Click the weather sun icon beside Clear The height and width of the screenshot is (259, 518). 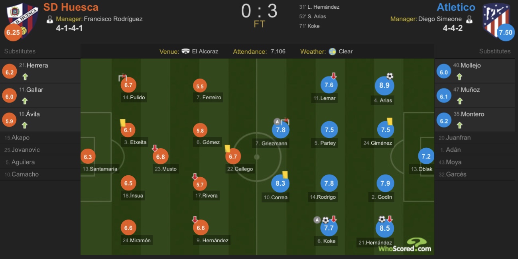coord(333,51)
